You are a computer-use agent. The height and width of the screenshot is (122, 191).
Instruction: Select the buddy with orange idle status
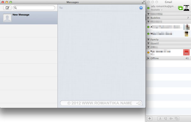[x=168, y=53]
